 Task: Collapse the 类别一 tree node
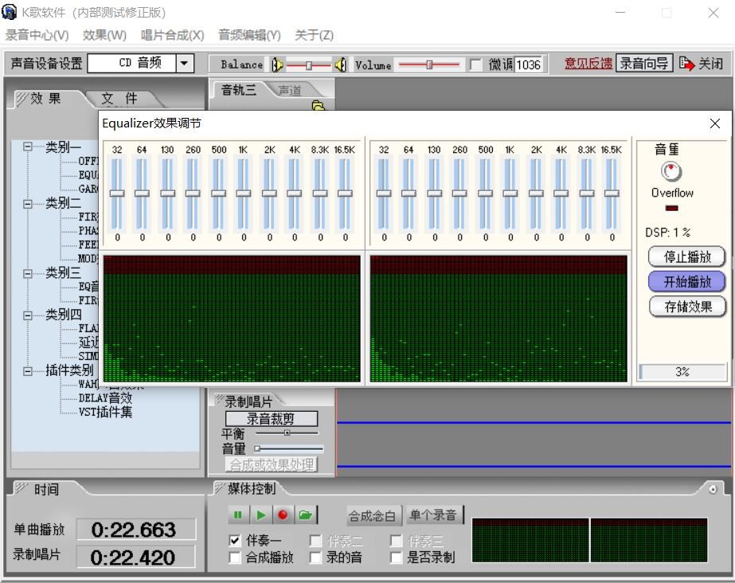28,147
